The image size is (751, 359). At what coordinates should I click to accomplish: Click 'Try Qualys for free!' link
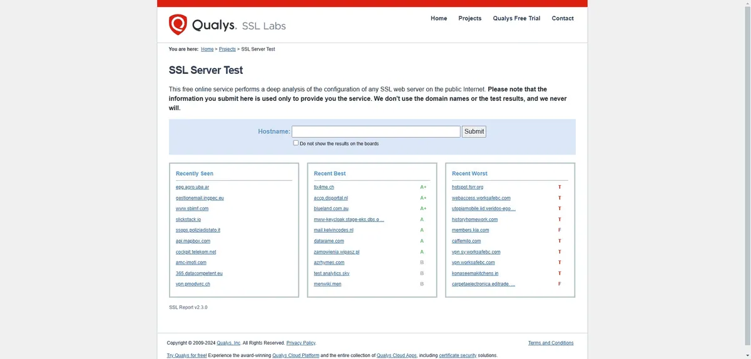[186, 355]
